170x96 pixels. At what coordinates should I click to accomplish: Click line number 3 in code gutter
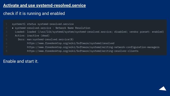tap(6, 32)
